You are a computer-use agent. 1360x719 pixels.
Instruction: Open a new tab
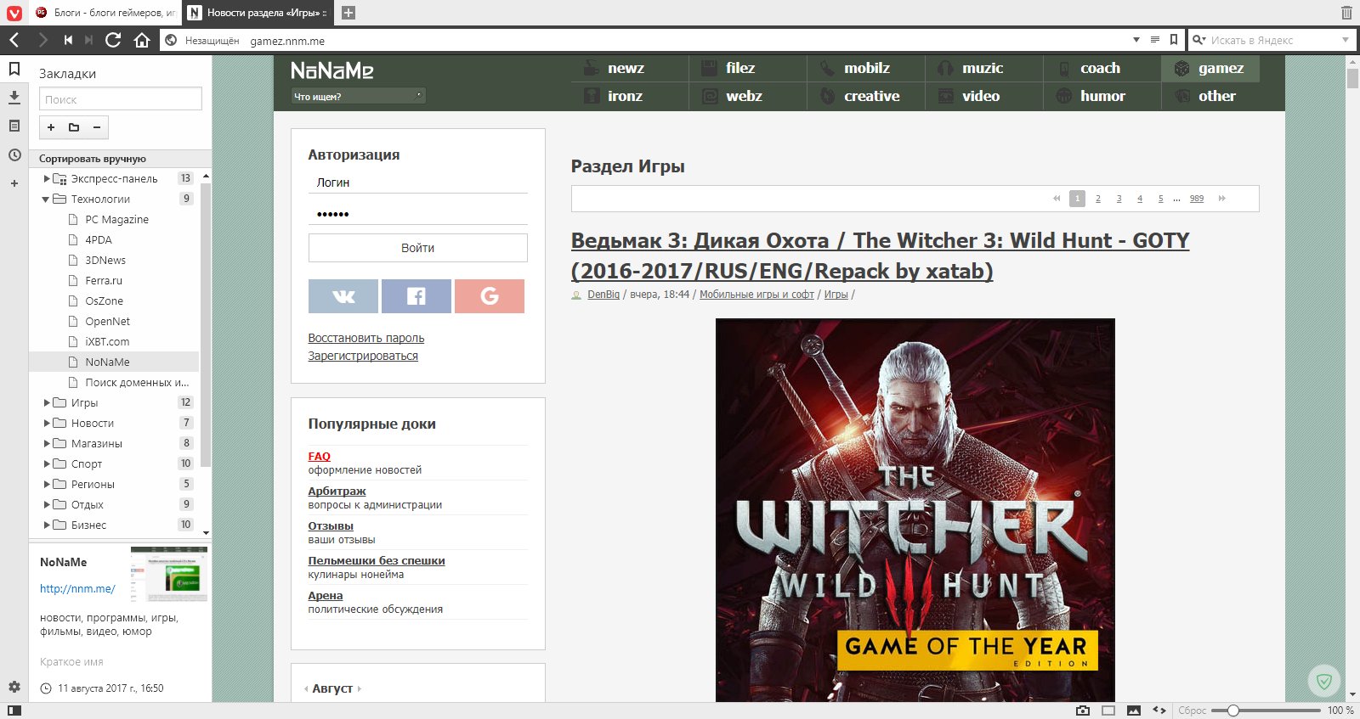[x=348, y=13]
